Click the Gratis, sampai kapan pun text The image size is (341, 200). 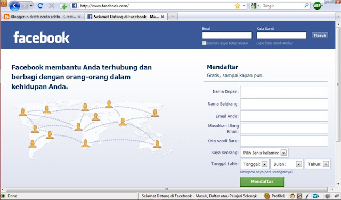click(x=235, y=75)
